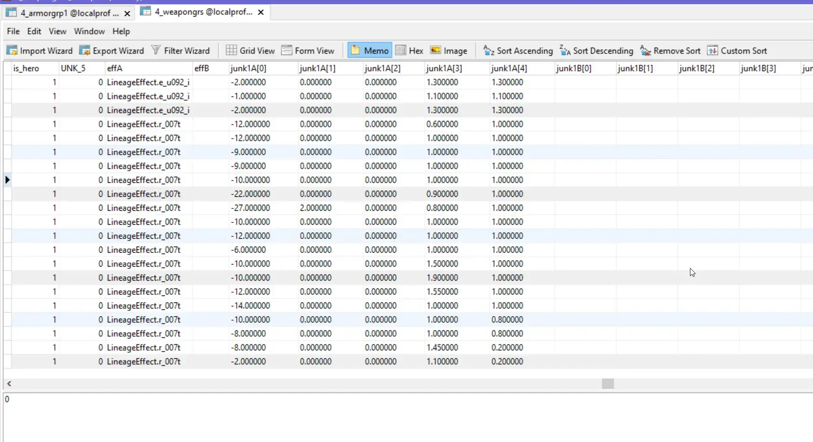The height and width of the screenshot is (442, 813).
Task: Click the effA column header
Action: (x=149, y=68)
